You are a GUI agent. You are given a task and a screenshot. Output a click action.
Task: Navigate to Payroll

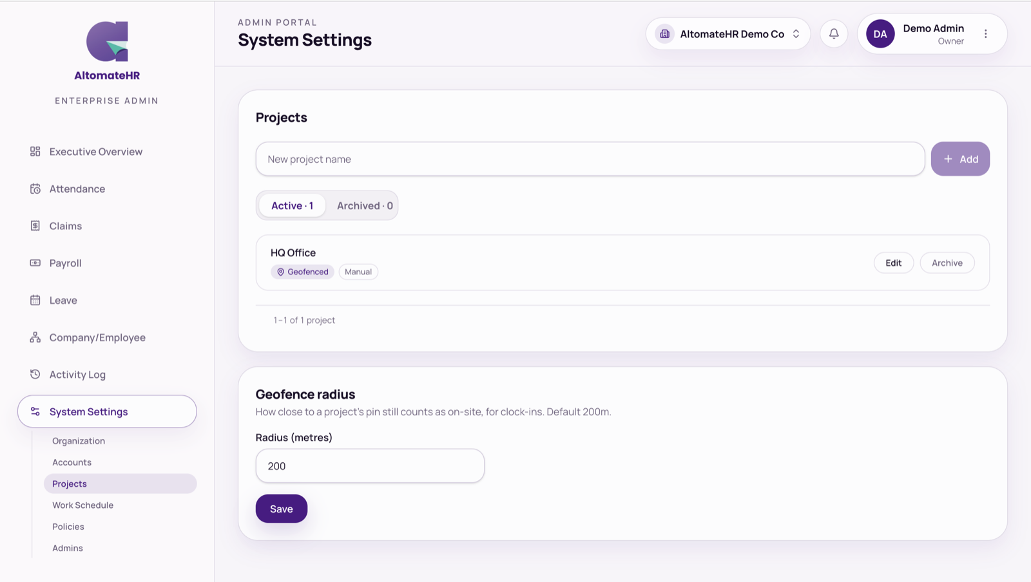(65, 263)
